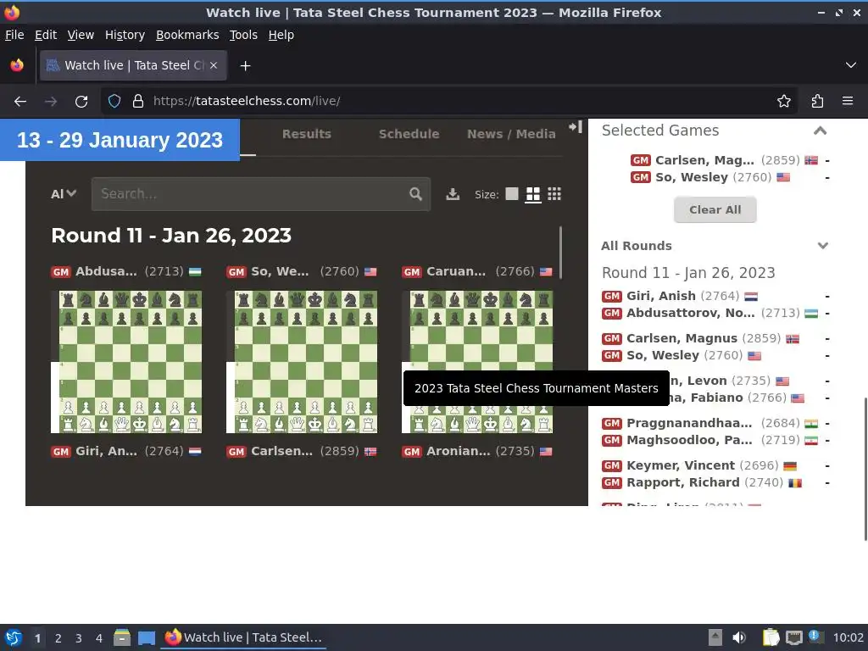Click Carlsen in Selected Games
Viewport: 868px width, 651px height.
[x=704, y=160]
